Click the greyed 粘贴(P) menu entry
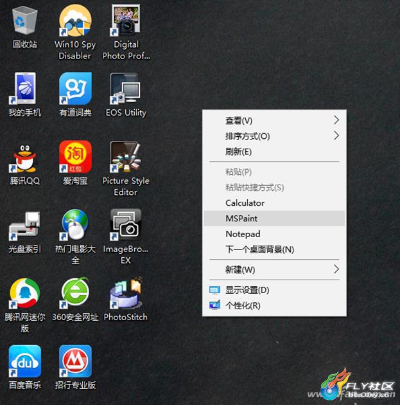Image resolution: width=400 pixels, height=405 pixels. [x=274, y=172]
